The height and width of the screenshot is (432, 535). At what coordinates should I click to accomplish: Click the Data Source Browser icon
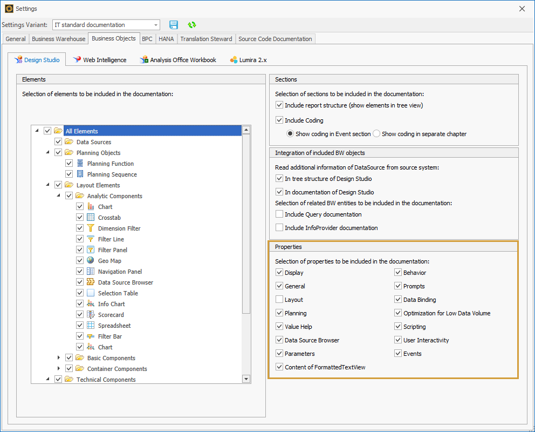point(91,282)
